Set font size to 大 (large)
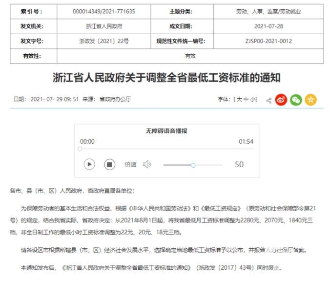 [239, 99]
